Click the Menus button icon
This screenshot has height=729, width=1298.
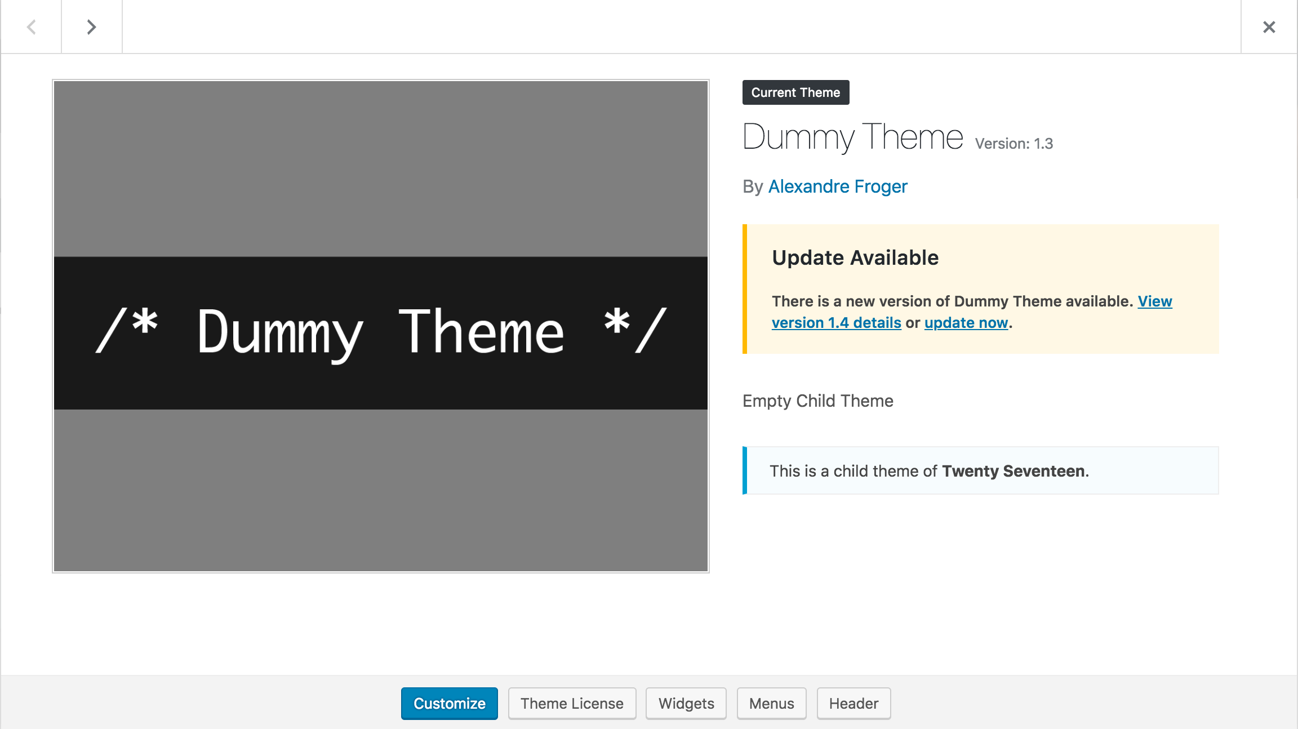pos(771,703)
